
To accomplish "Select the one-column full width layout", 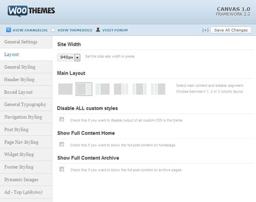I will [66, 89].
